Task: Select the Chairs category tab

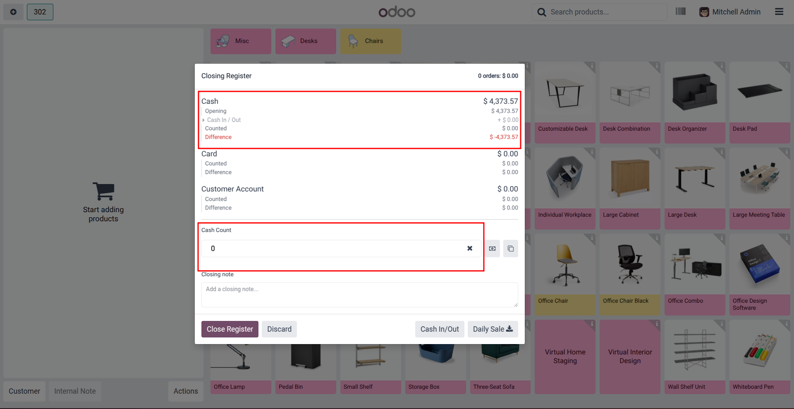Action: pyautogui.click(x=371, y=41)
